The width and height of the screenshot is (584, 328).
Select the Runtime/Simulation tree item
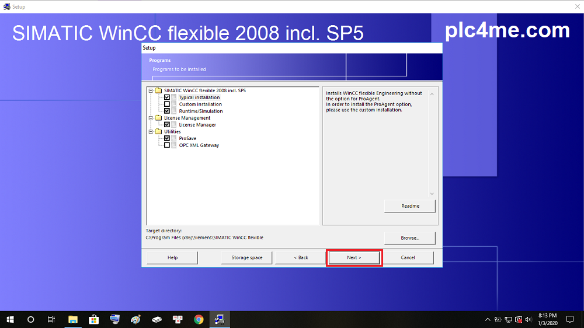pos(200,111)
